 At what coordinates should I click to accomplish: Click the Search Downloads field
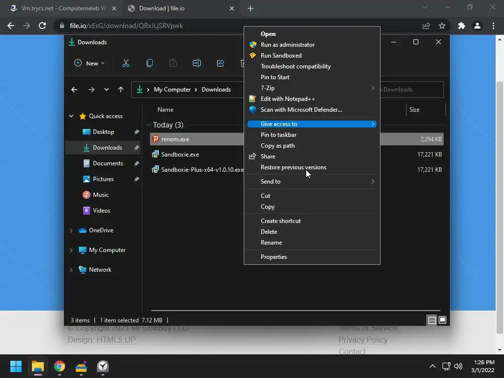412,90
